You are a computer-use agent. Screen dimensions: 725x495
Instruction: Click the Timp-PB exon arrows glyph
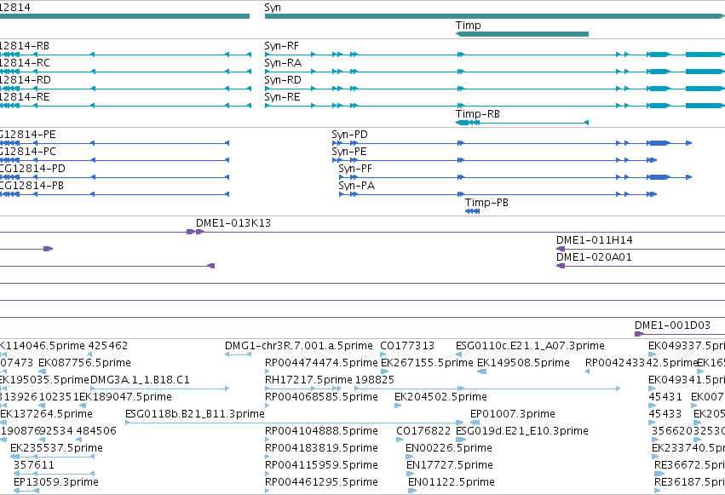point(472,211)
